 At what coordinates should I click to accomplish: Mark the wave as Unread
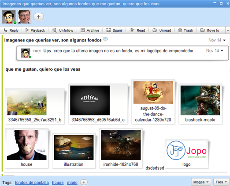(162, 30)
